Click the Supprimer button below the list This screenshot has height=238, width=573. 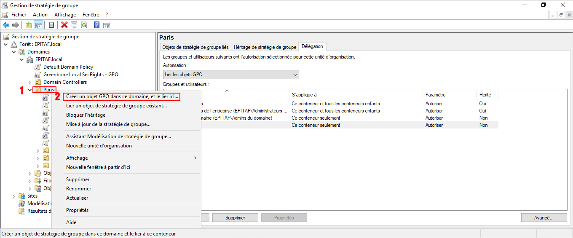235,218
